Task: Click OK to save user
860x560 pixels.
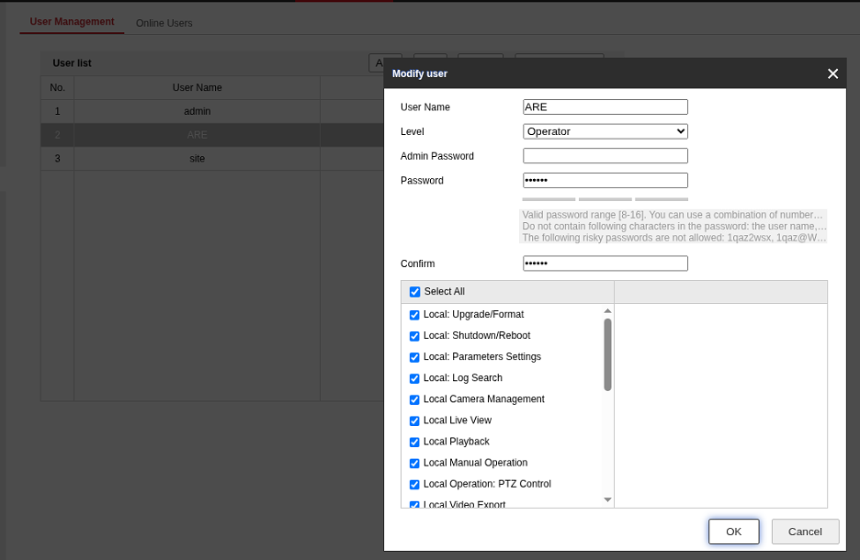Action: (733, 532)
